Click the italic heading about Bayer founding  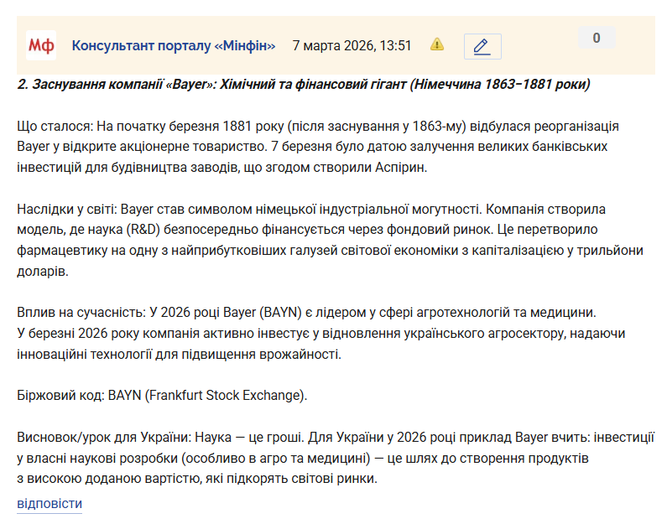click(304, 84)
